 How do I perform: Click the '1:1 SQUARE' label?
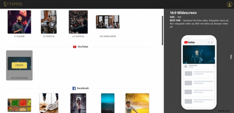click(x=19, y=36)
